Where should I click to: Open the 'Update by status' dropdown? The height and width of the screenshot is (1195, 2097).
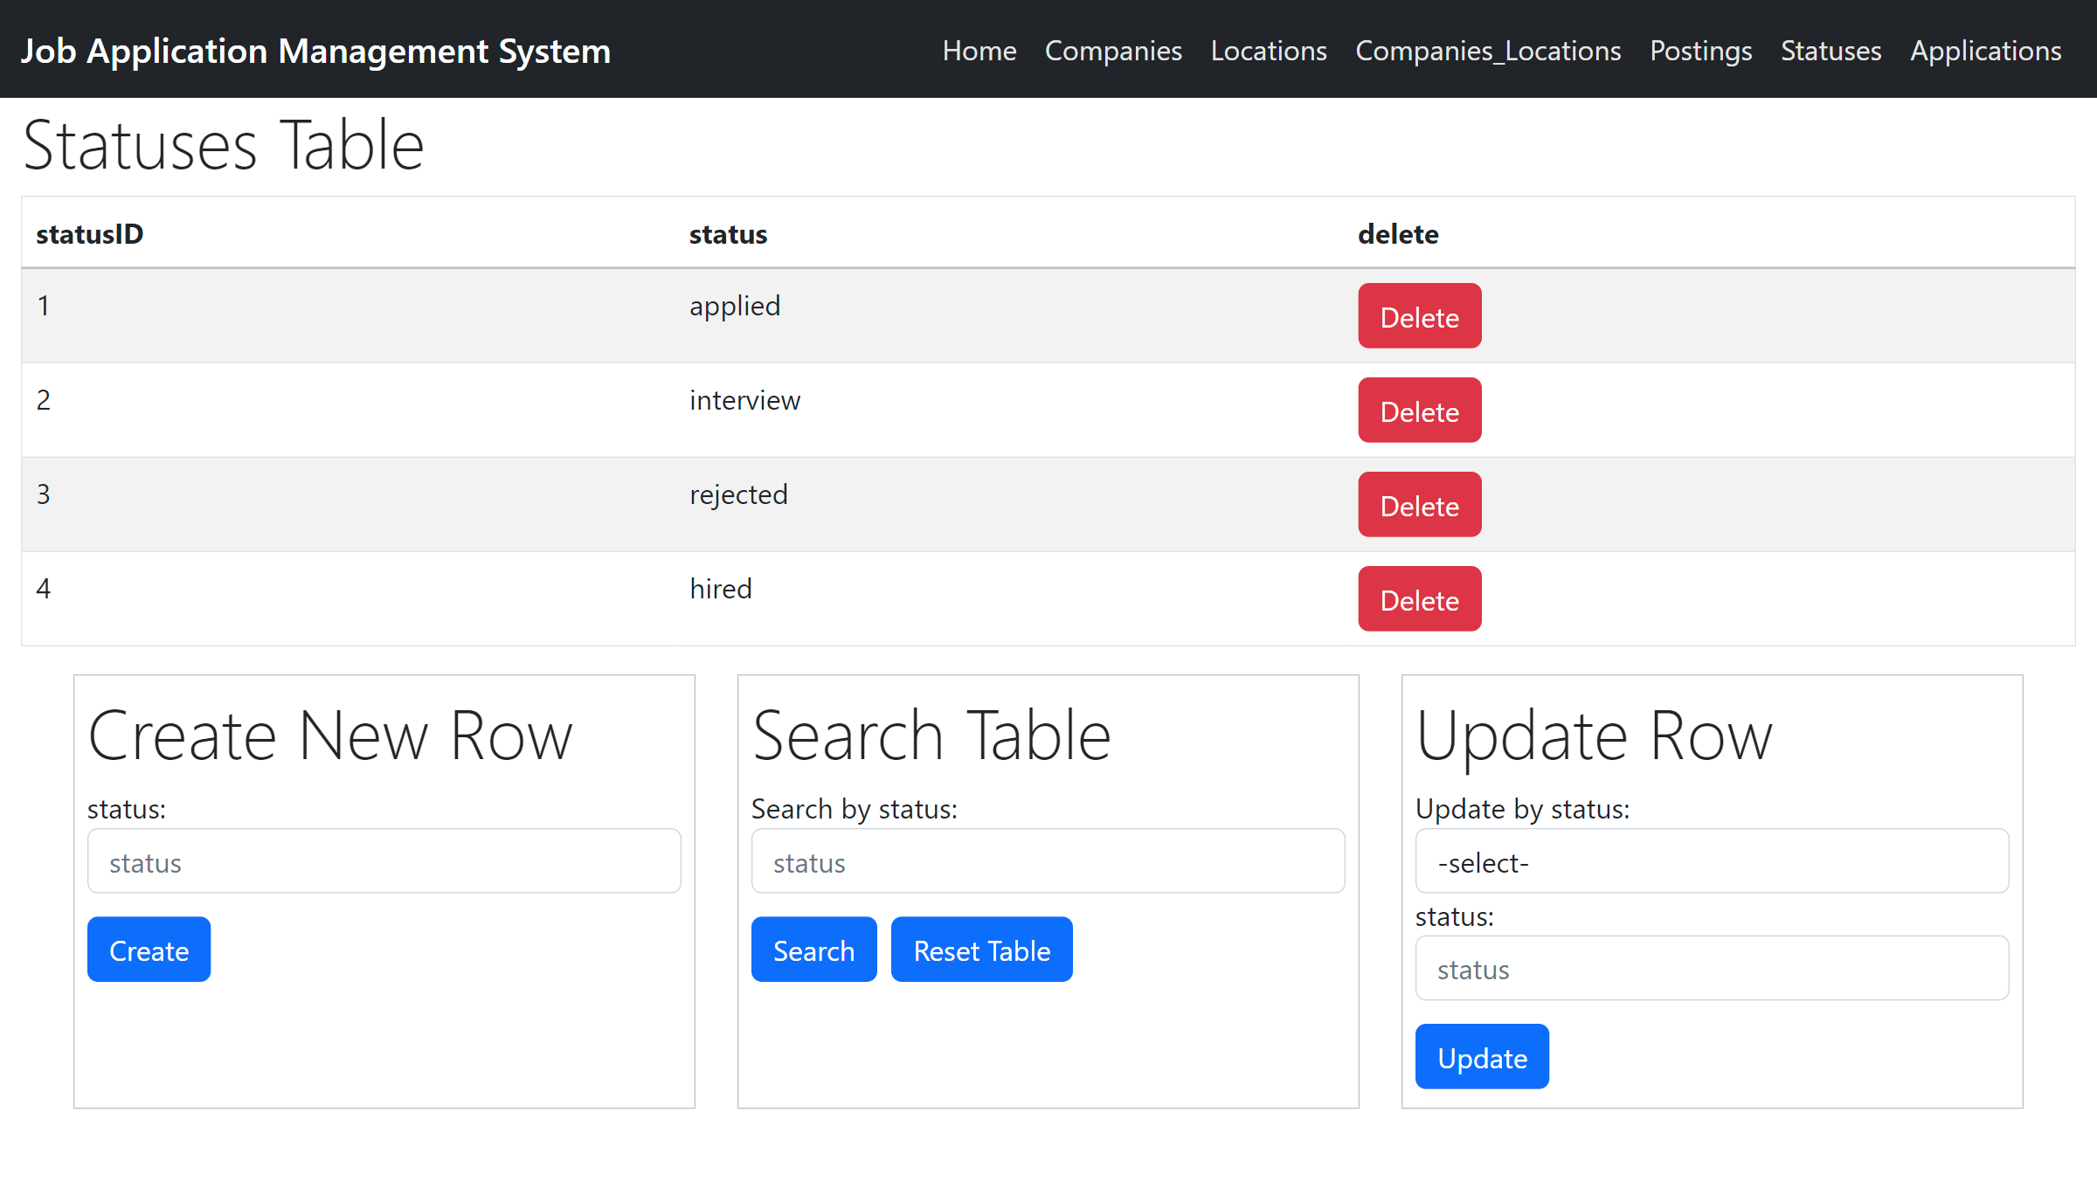point(1711,861)
